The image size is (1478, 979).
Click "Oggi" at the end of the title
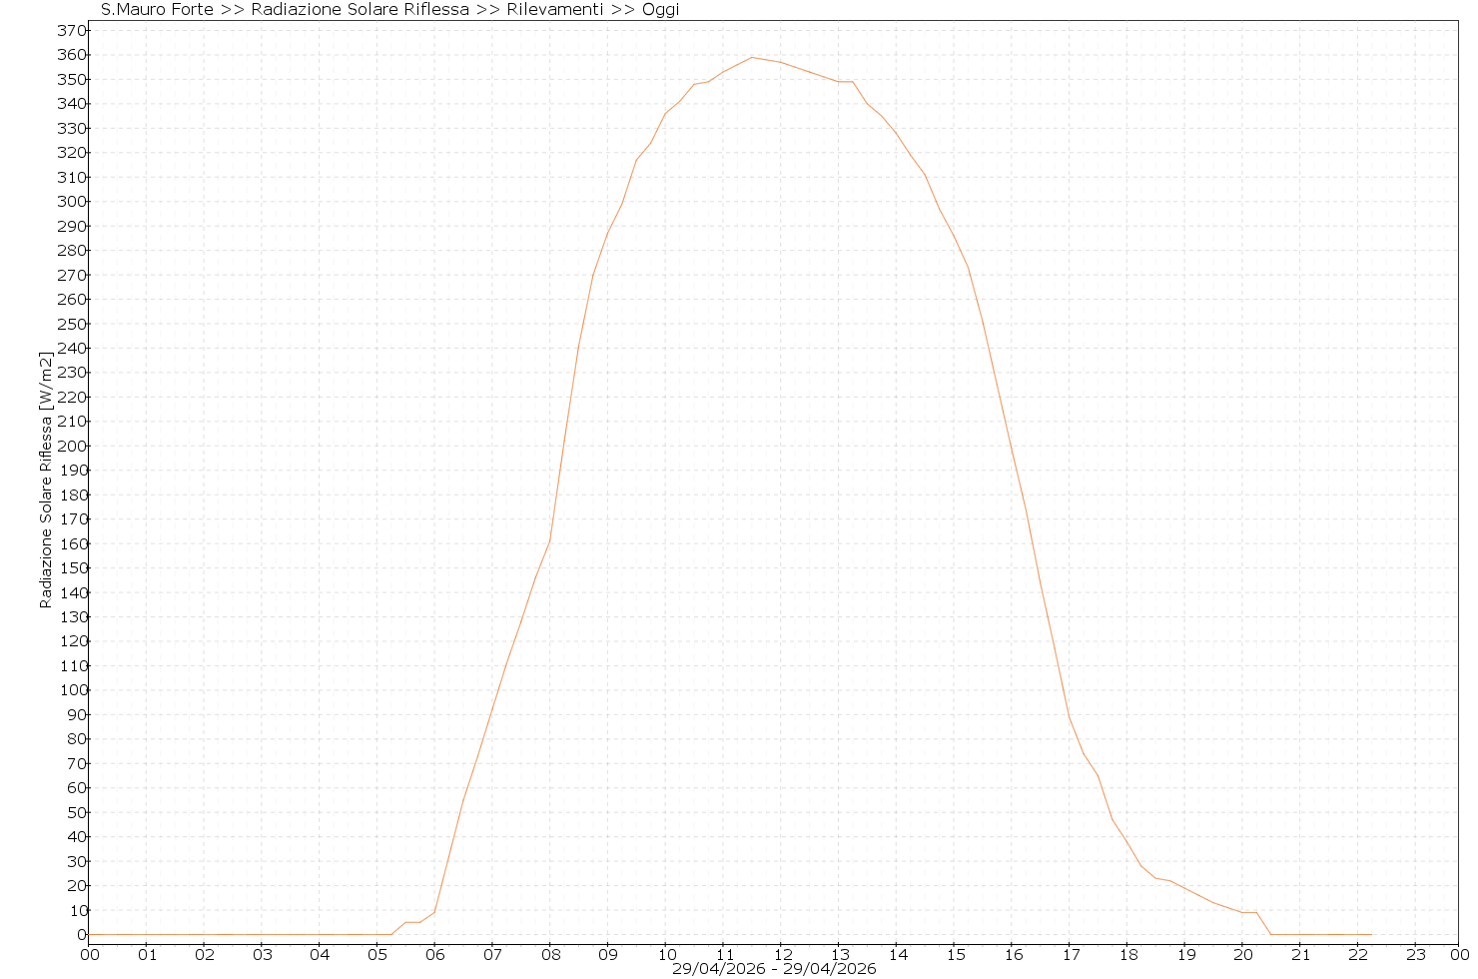[x=660, y=10]
